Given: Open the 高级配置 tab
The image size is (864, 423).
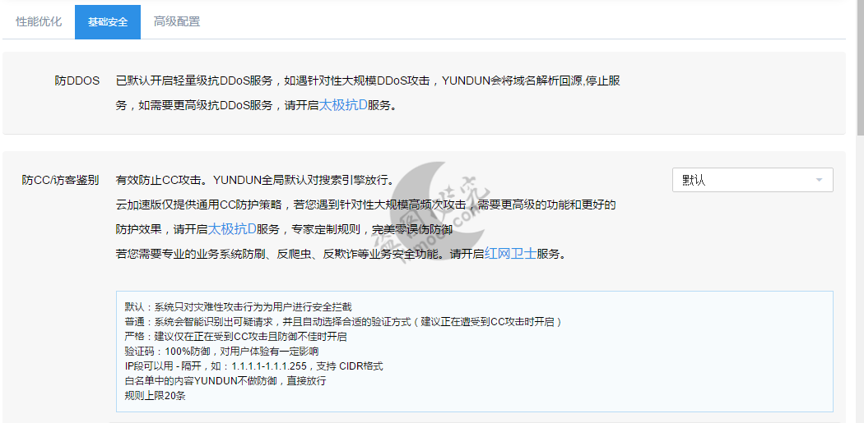Looking at the screenshot, I should tap(176, 22).
